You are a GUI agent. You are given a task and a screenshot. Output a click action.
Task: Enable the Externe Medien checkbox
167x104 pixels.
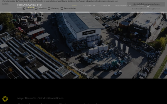(x=62, y=8)
